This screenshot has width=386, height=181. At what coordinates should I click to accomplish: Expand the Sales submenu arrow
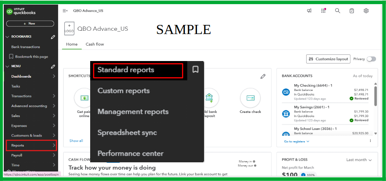pos(54,116)
